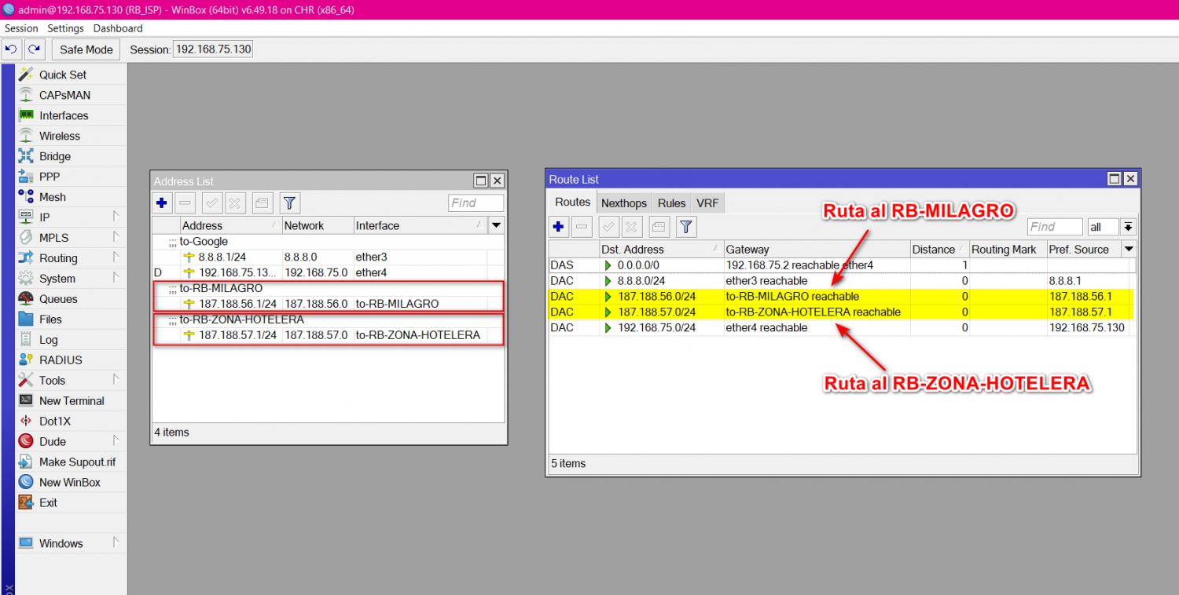The width and height of the screenshot is (1179, 595).
Task: Open the Settings menu
Action: pos(65,28)
